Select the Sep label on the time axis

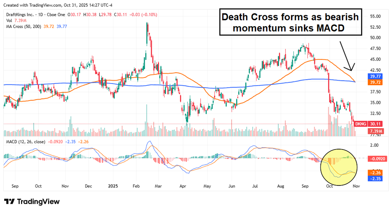pyautogui.click(x=15, y=186)
